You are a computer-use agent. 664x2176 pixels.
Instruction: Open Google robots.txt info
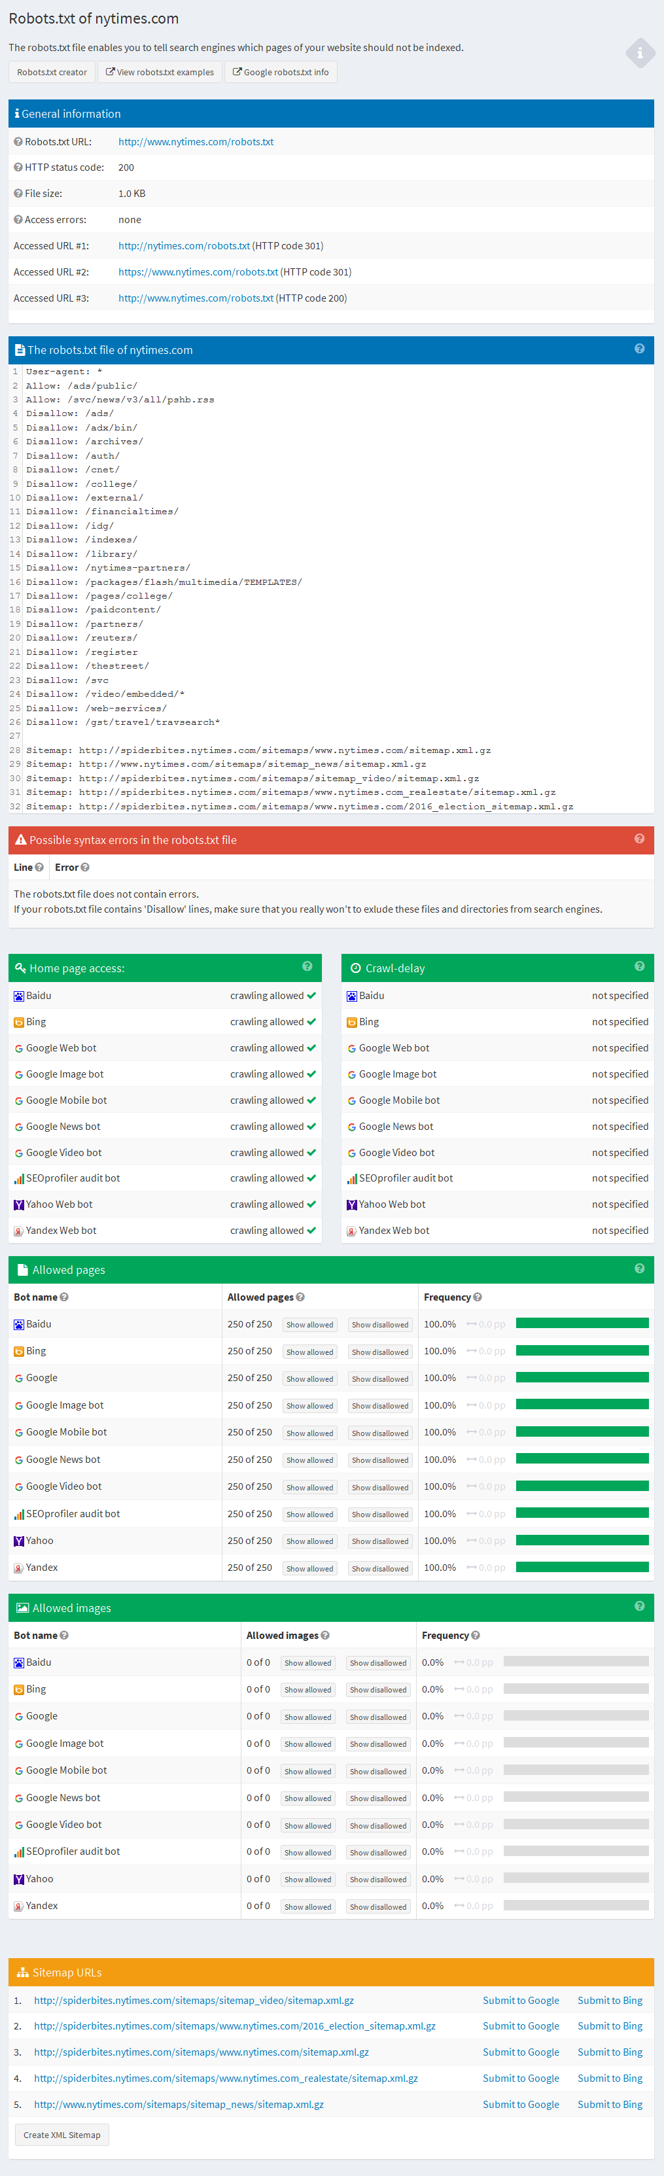(281, 73)
